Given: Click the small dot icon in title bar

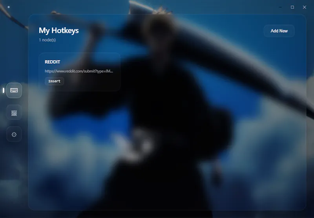Looking at the screenshot, I should tap(9, 7).
